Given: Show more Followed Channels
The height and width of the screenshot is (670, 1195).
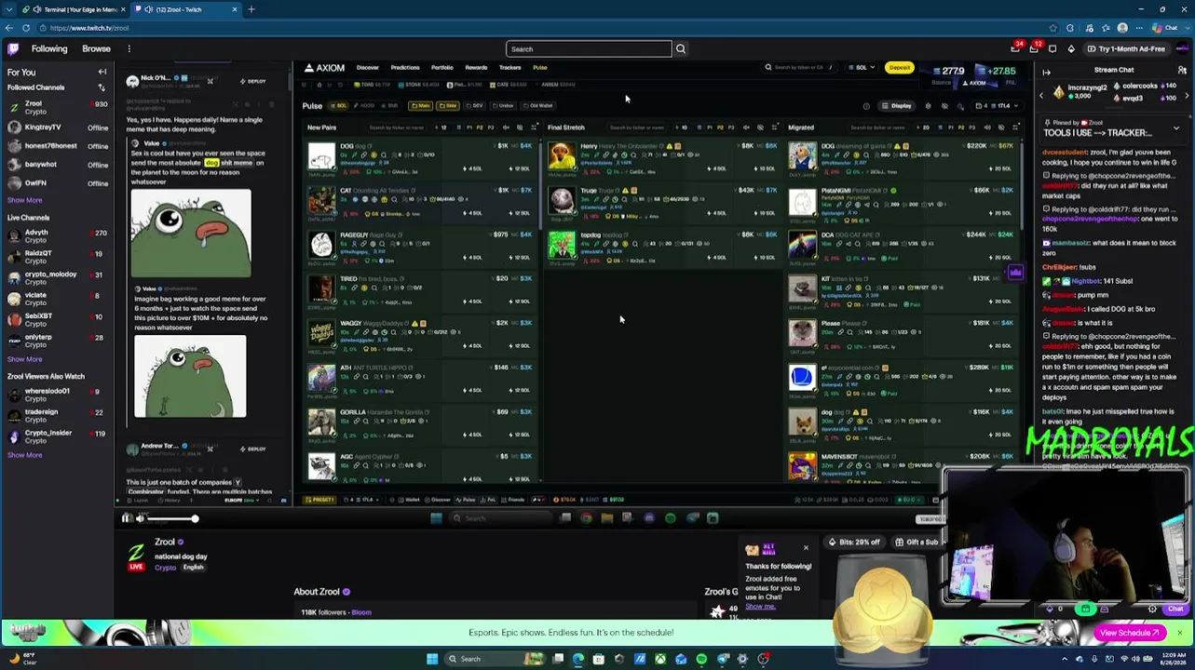Looking at the screenshot, I should click(x=25, y=200).
